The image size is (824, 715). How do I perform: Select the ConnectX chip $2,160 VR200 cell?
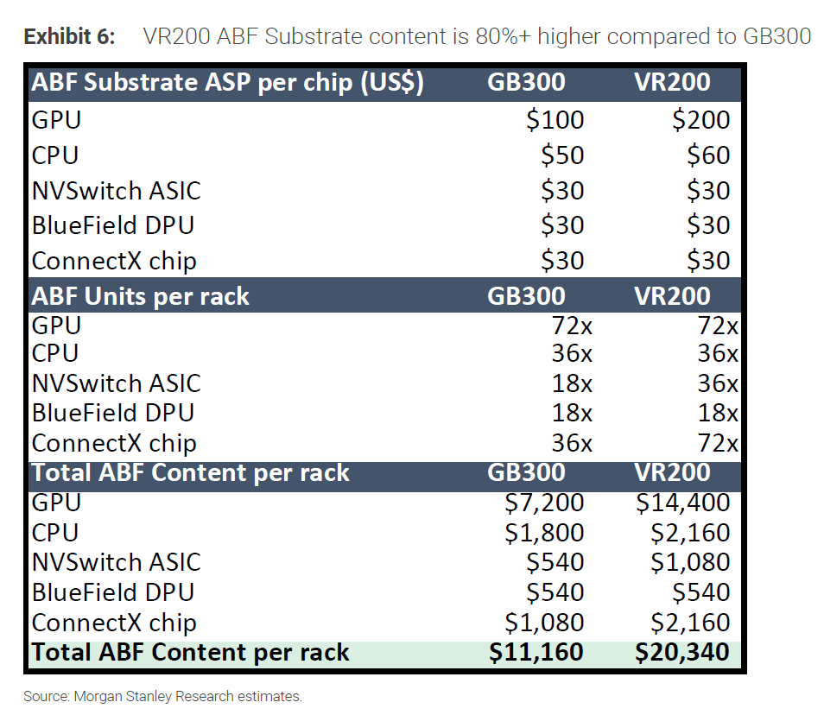coord(690,623)
